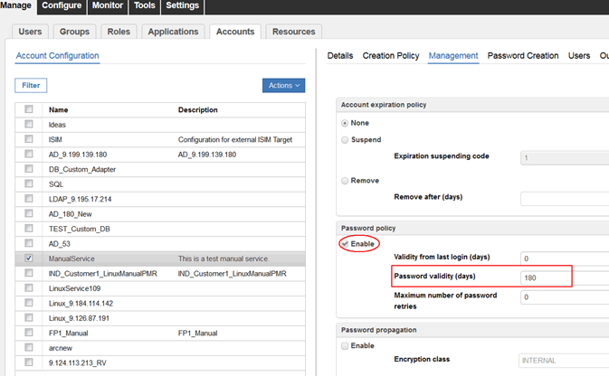
Task: Click the Description column header
Action: (x=197, y=109)
